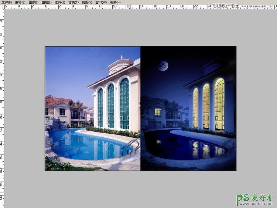277x208 pixels.
Task: Open the 帮助(H) Help menu
Action: tap(115, 2)
